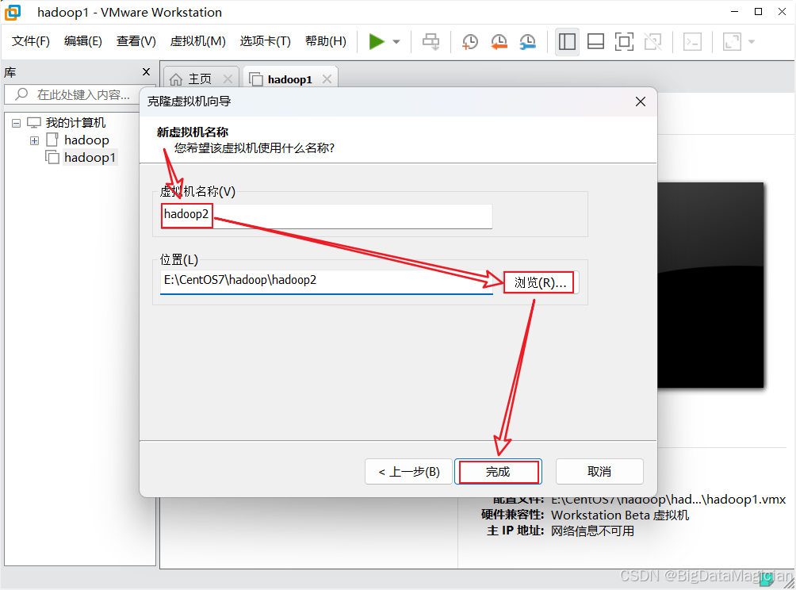Click the 网络信息不可用 IP address text
The height and width of the screenshot is (590, 796).
click(x=592, y=531)
